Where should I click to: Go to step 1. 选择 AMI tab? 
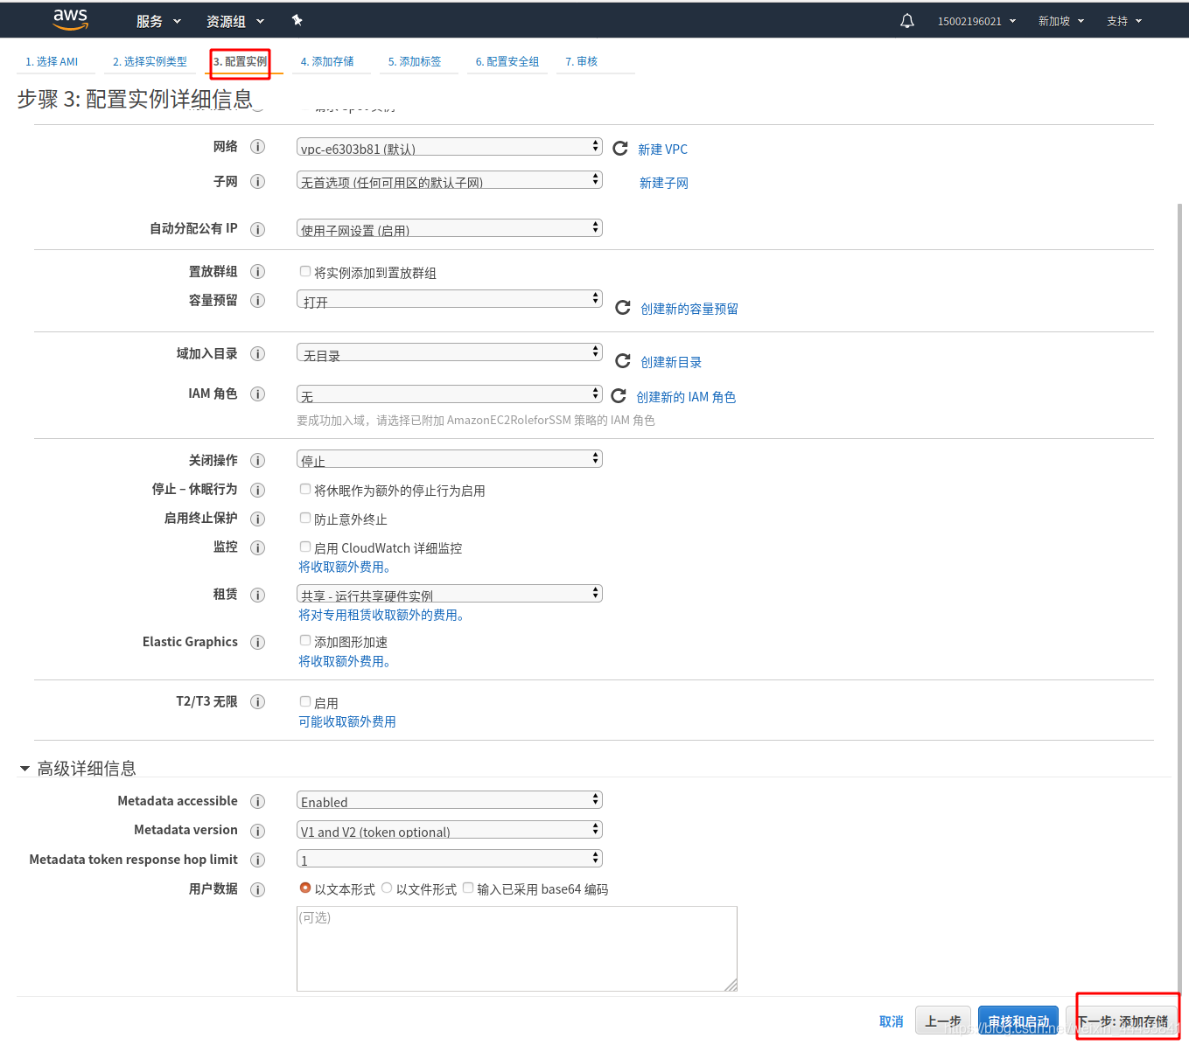[x=52, y=62]
